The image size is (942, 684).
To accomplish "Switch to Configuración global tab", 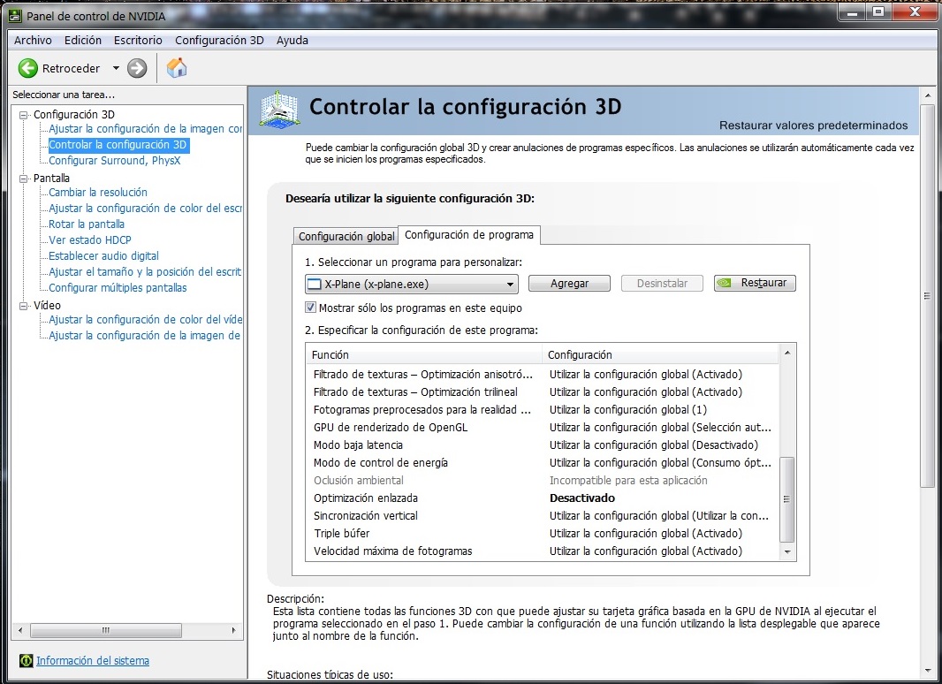I will click(346, 236).
